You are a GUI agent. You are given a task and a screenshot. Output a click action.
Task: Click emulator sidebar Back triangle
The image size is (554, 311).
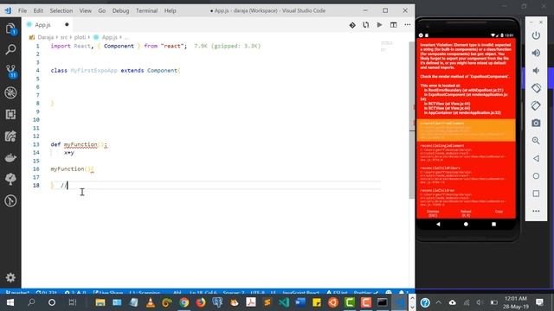coord(536,158)
